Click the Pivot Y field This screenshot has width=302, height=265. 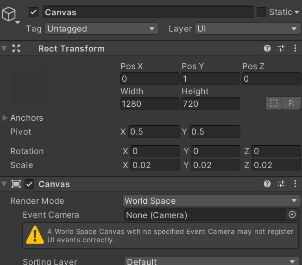(214, 132)
